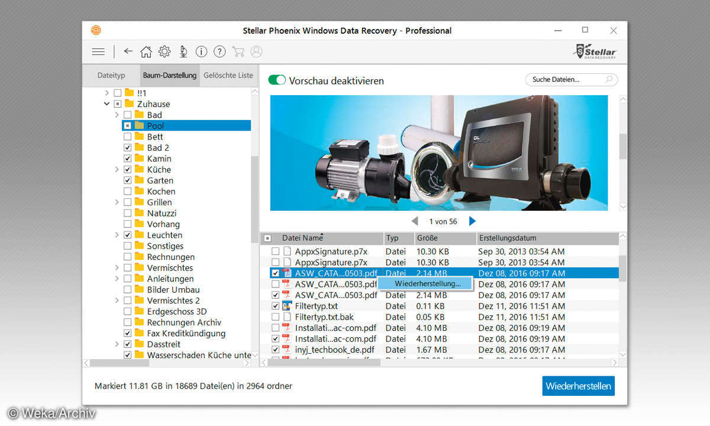This screenshot has height=426, width=710.
Task: Expand the Leuchten folder
Action: click(117, 235)
